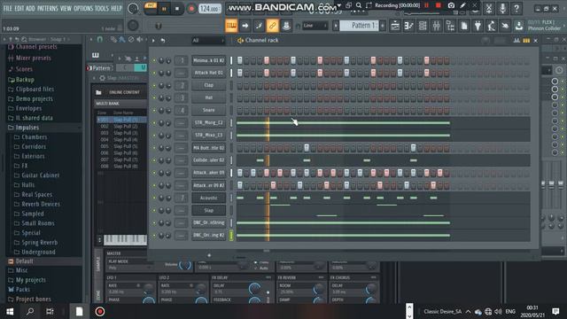Viewport: 567px width, 319px height.
Task: Open the tempo tapper icon
Action: point(492,26)
